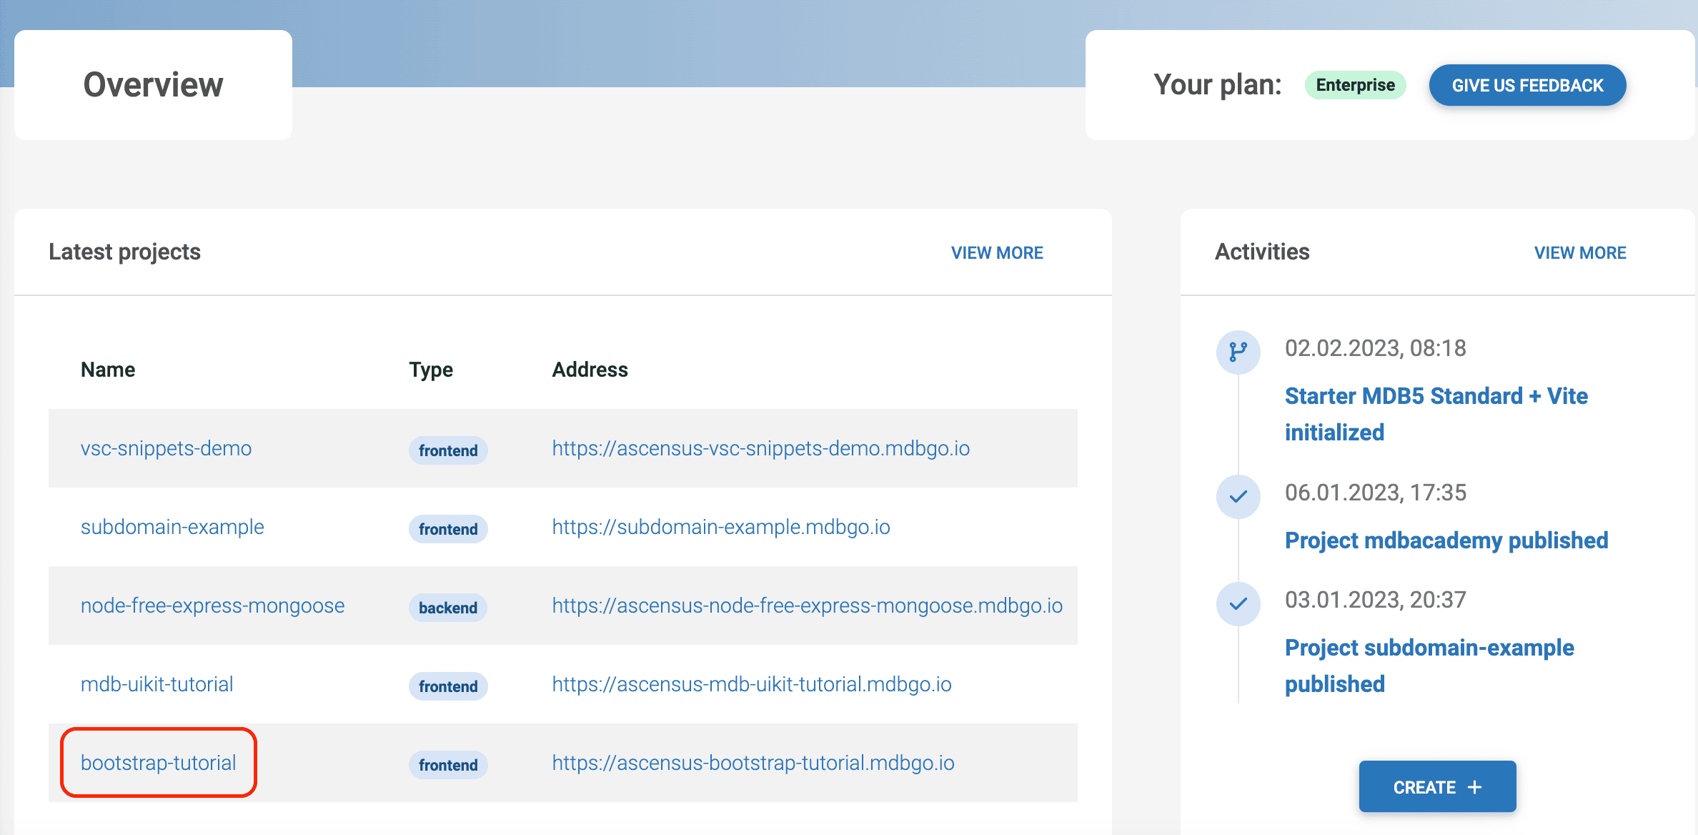Visit the ascensus-vsc-snippets-demo.mdbgo.io address
This screenshot has height=835, width=1698.
pos(760,448)
